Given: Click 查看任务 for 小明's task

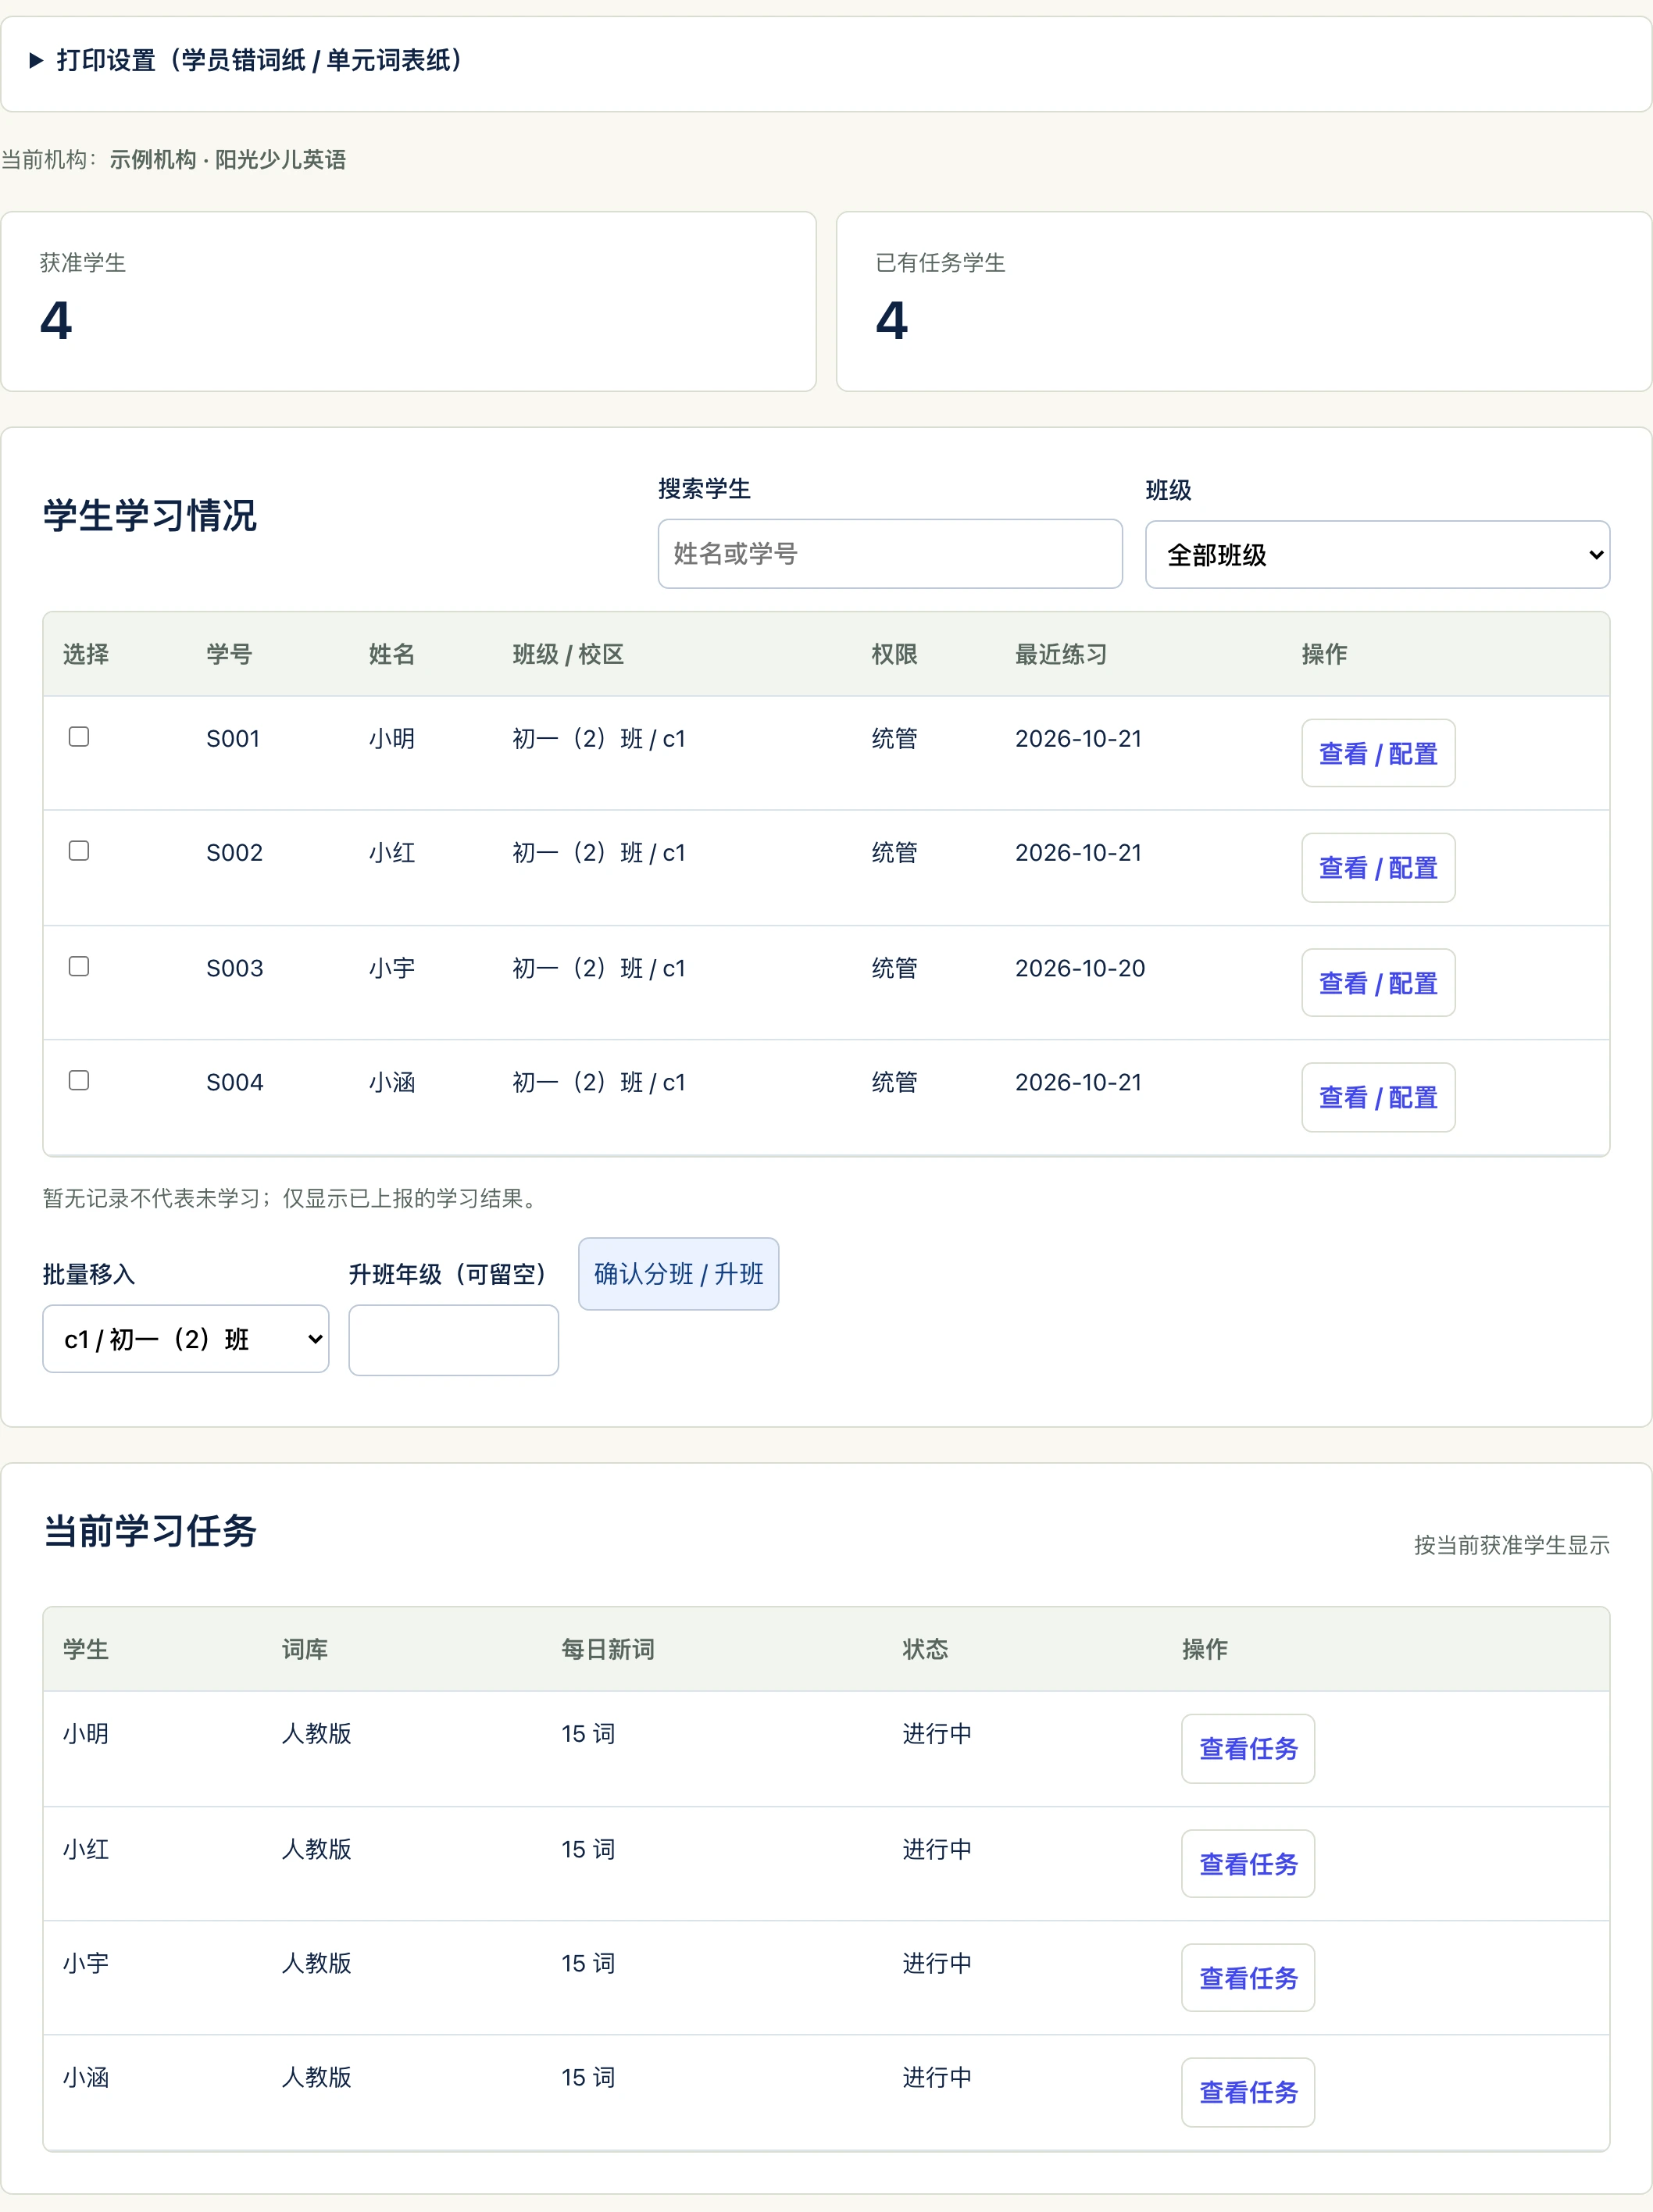Looking at the screenshot, I should pos(1248,1749).
